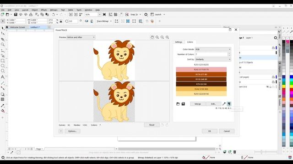The height and width of the screenshot is (164, 293).
Task: Click the Reset button
Action: pos(152,125)
